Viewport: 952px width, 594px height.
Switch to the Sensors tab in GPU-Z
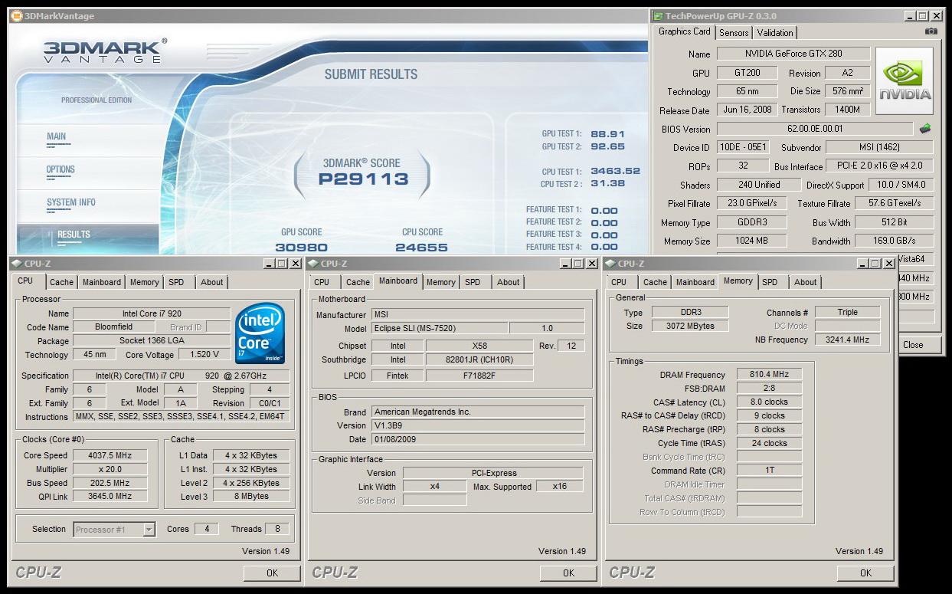tap(734, 32)
